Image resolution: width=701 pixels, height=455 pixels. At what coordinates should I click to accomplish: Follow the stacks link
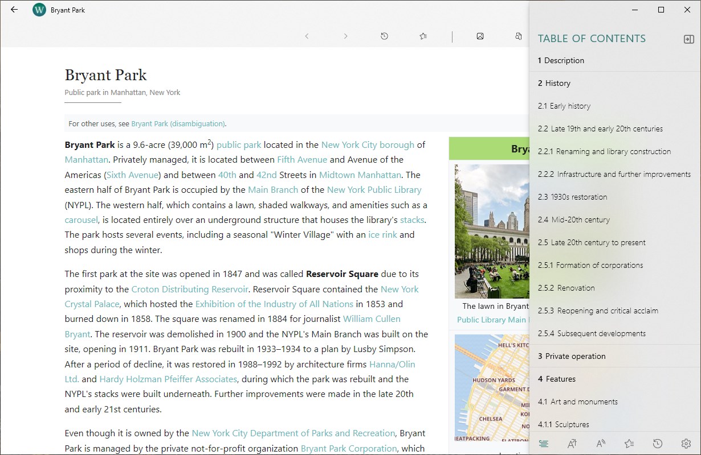pos(412,220)
